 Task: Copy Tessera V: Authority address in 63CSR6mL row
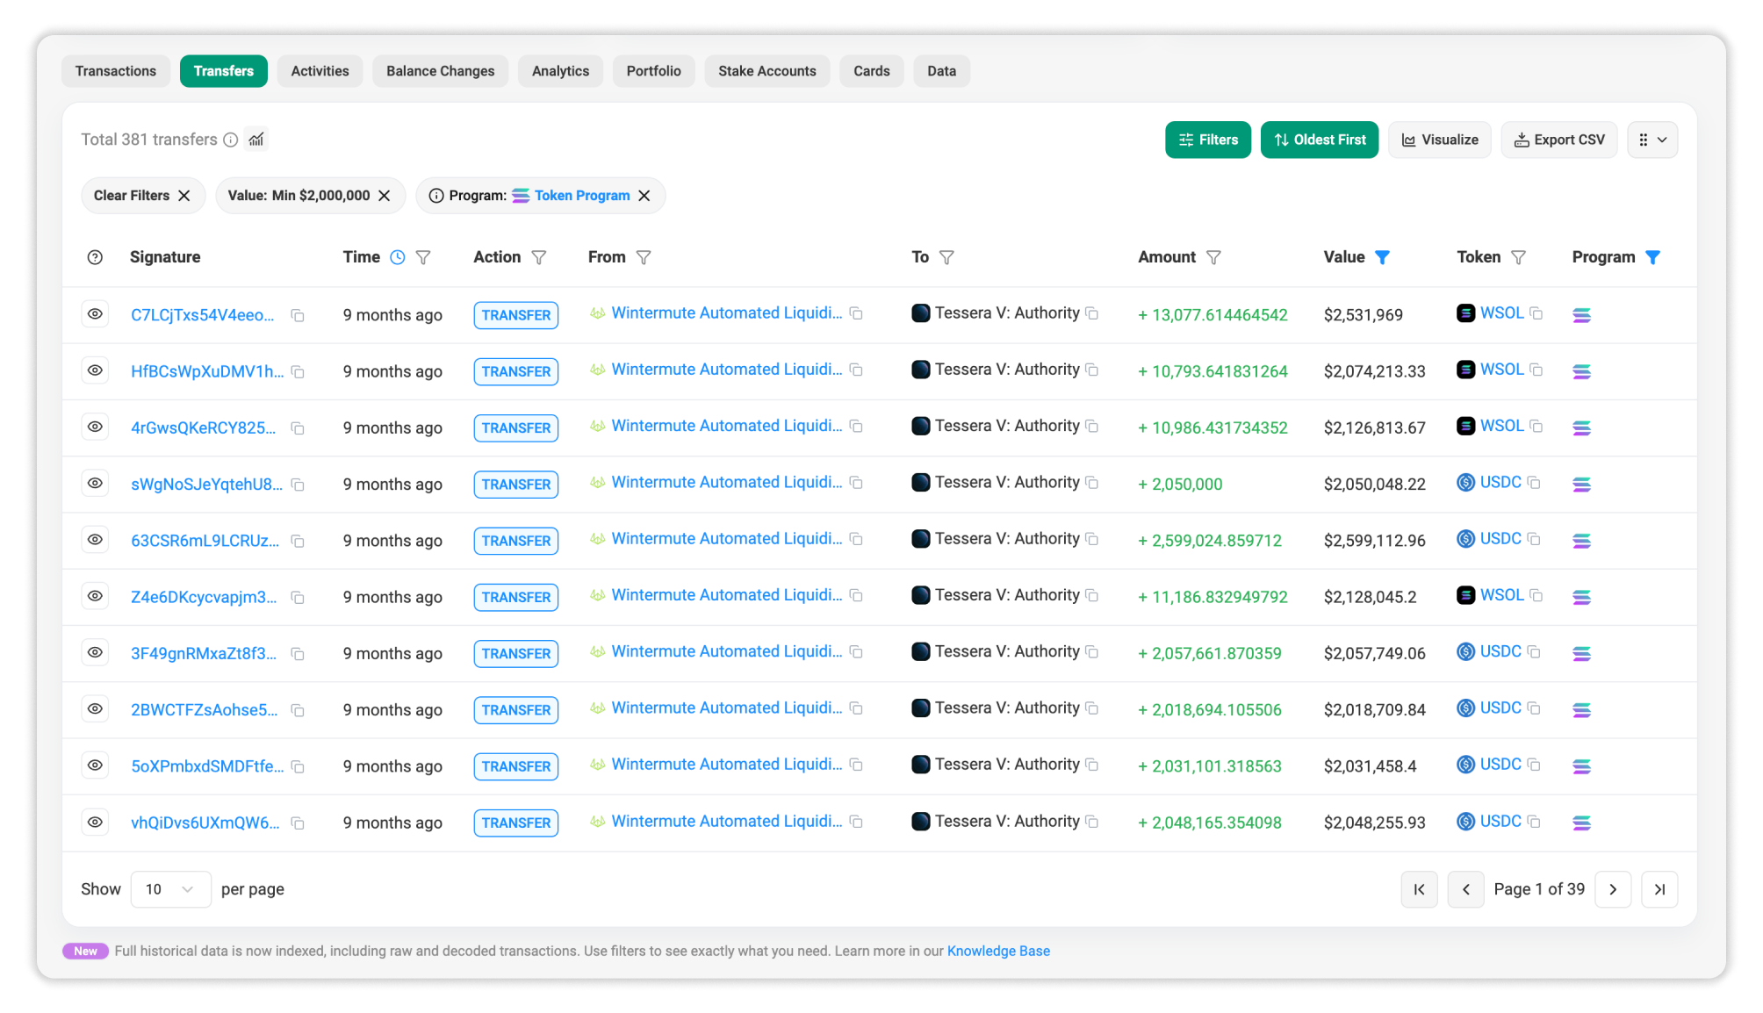click(1092, 539)
